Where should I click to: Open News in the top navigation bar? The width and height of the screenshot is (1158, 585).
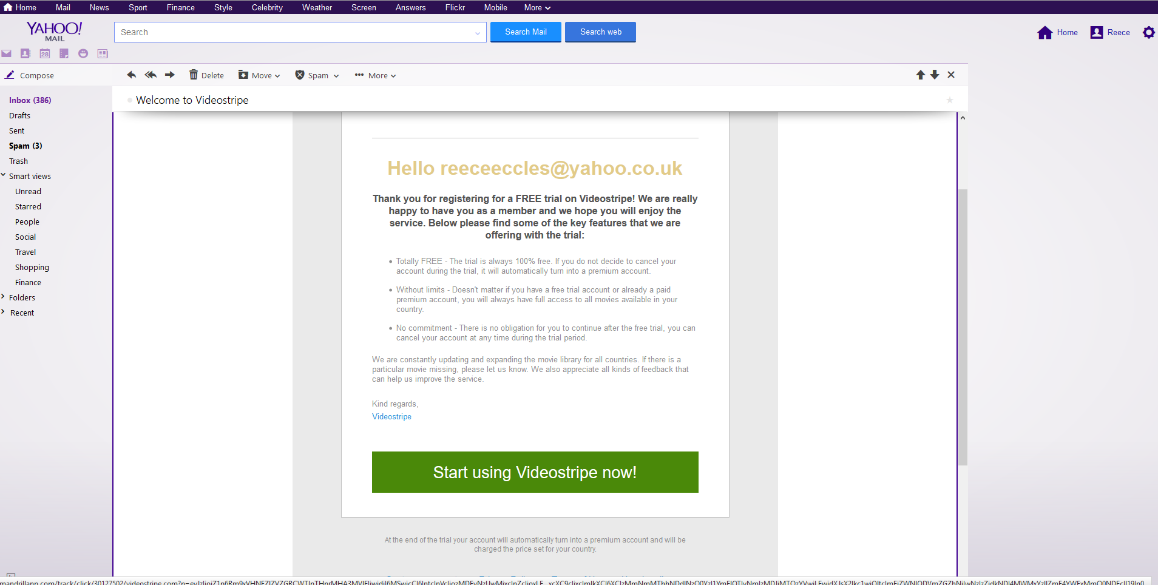click(x=99, y=7)
